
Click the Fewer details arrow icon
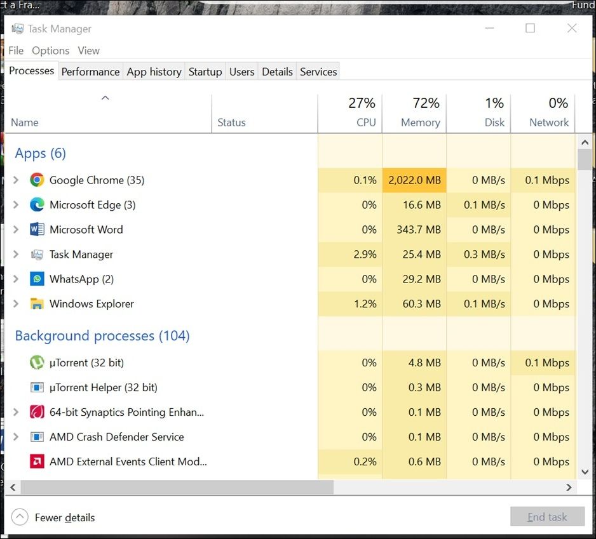[x=20, y=517]
